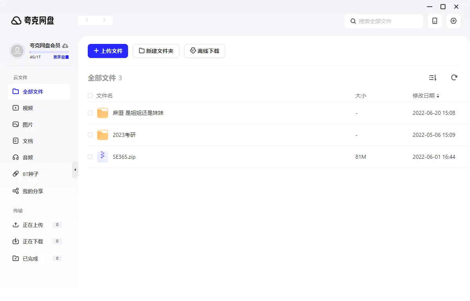Viewport: 470px width, 301px height.
Task: Click the 2023考研 folder icon
Action: [103, 135]
